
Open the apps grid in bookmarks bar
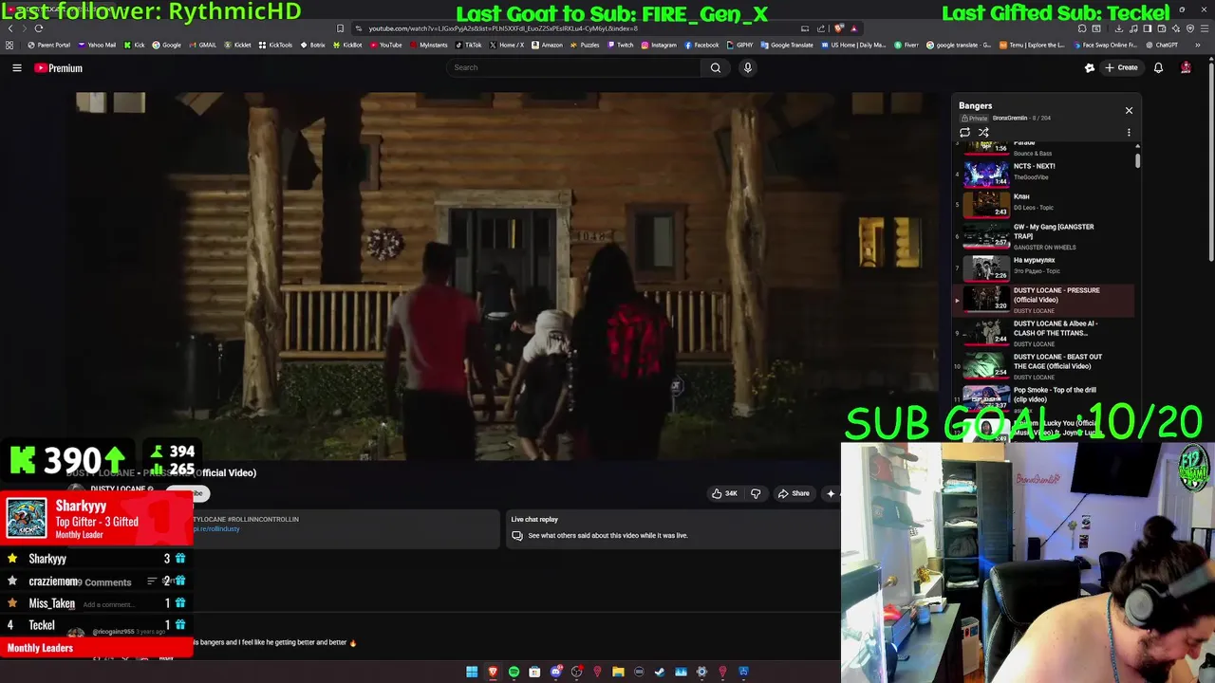coord(9,45)
